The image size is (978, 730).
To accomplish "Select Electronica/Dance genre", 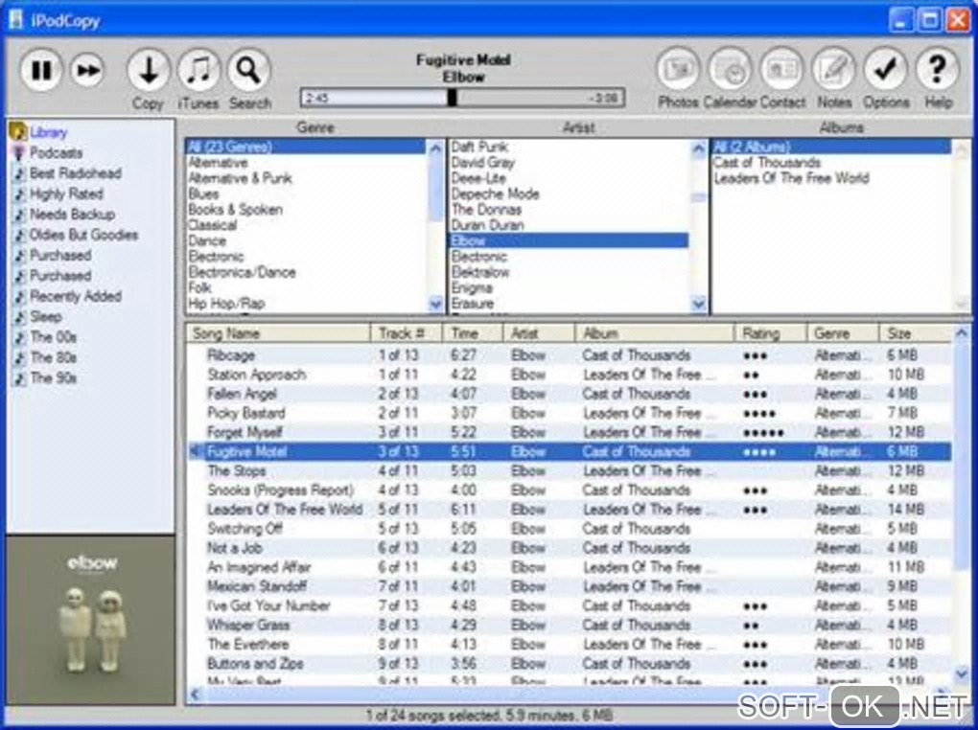I will 242,272.
